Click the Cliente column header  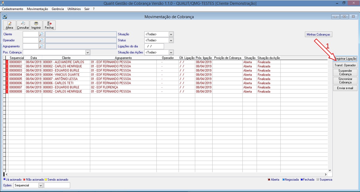pyautogui.click(x=66, y=58)
